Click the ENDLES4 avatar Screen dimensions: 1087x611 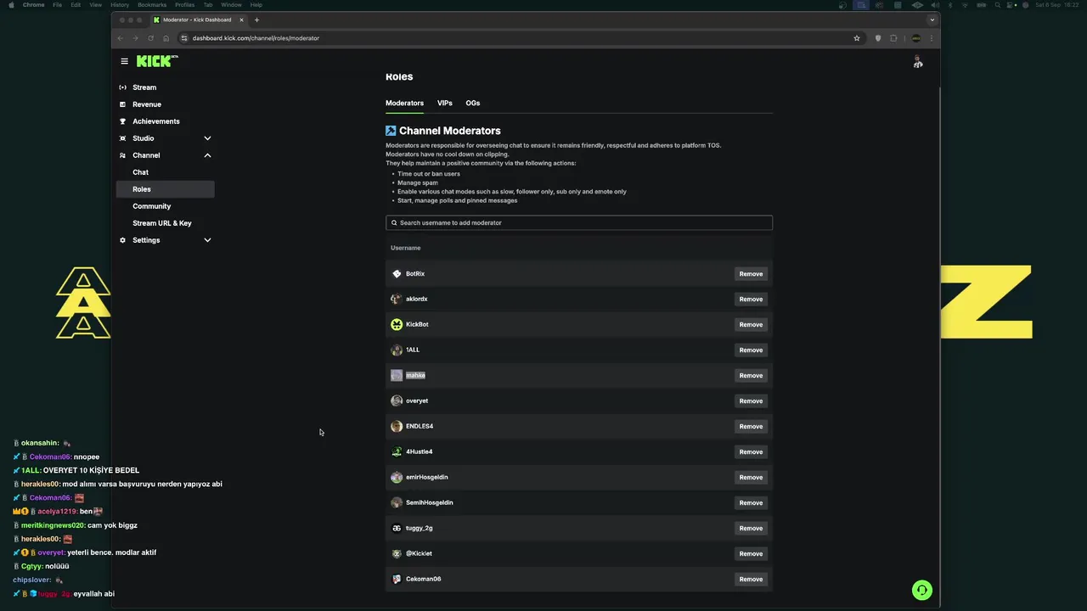[x=397, y=427]
